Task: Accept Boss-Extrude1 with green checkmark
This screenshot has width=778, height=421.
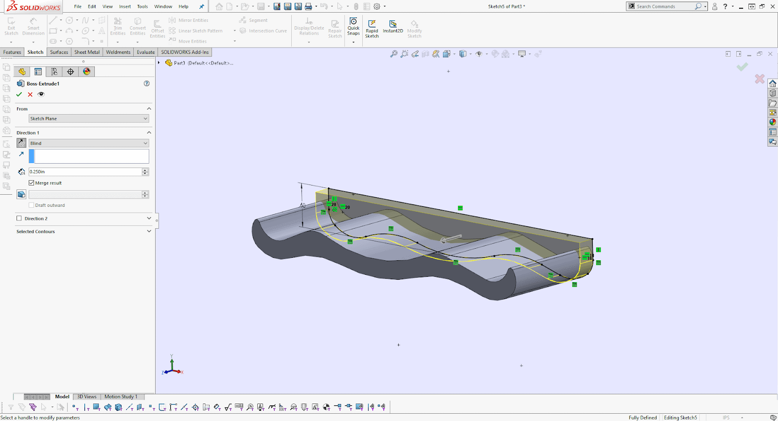Action: [x=19, y=94]
